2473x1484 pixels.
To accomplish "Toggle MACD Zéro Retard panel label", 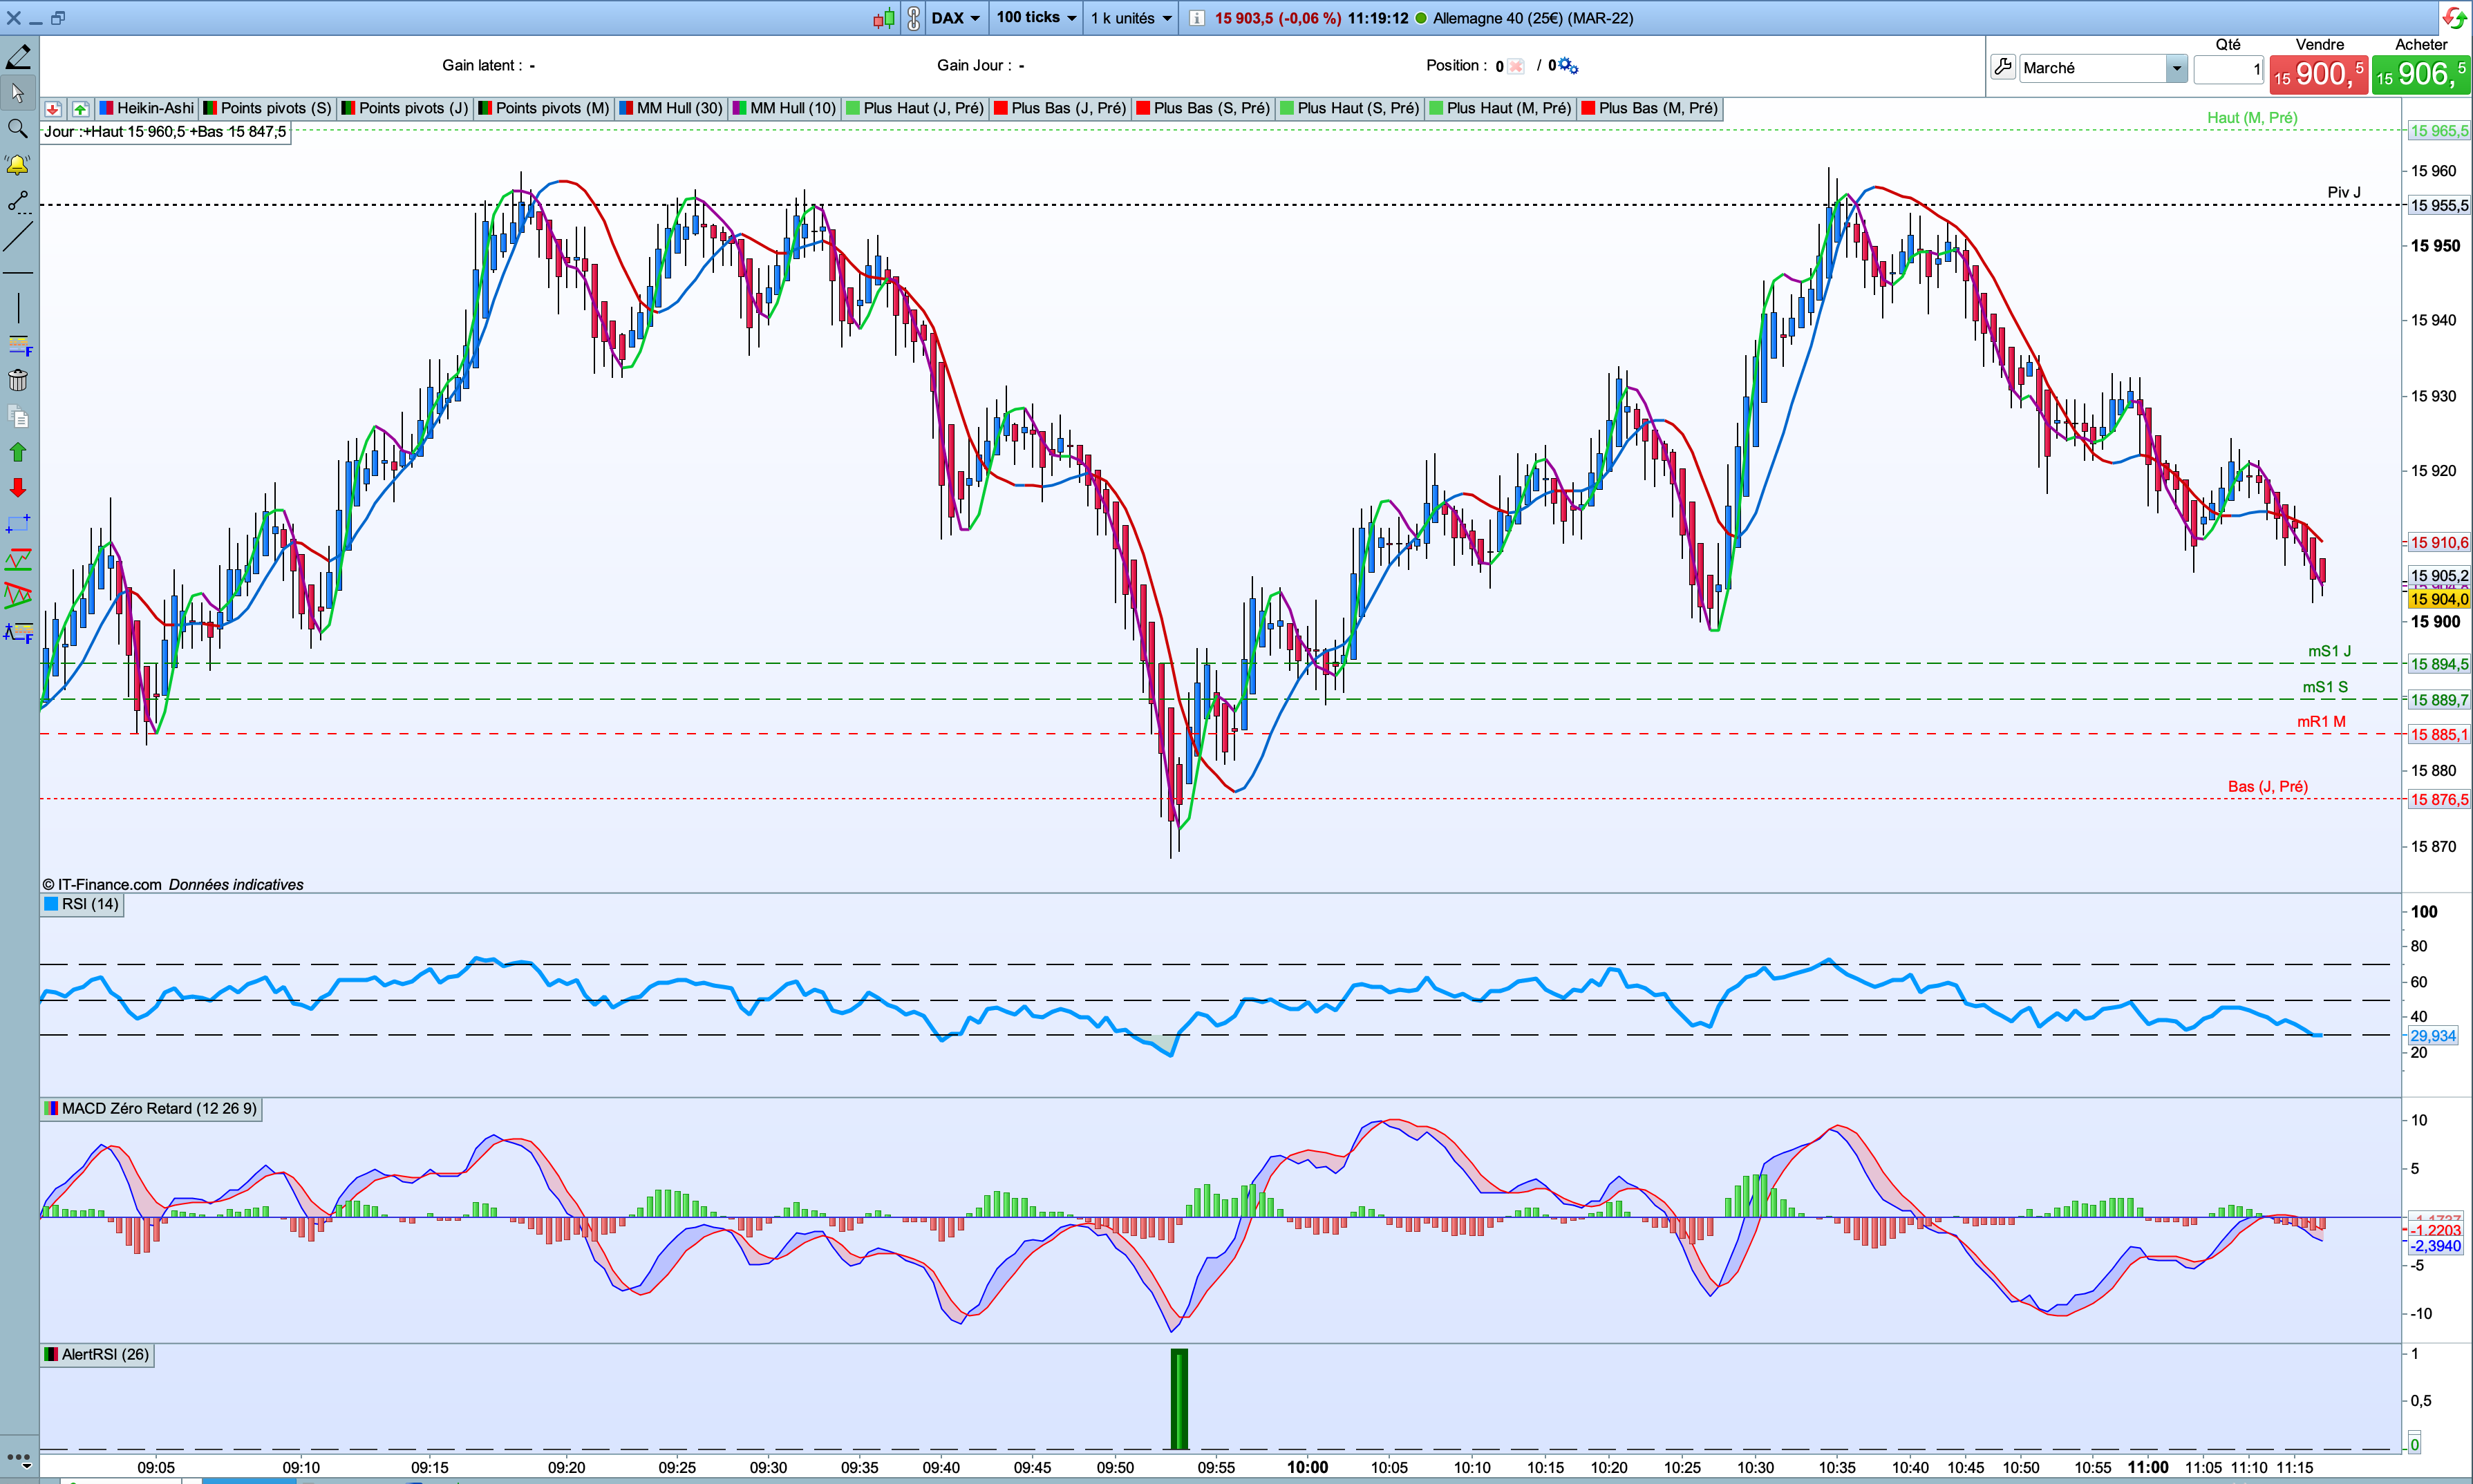I will [158, 1108].
